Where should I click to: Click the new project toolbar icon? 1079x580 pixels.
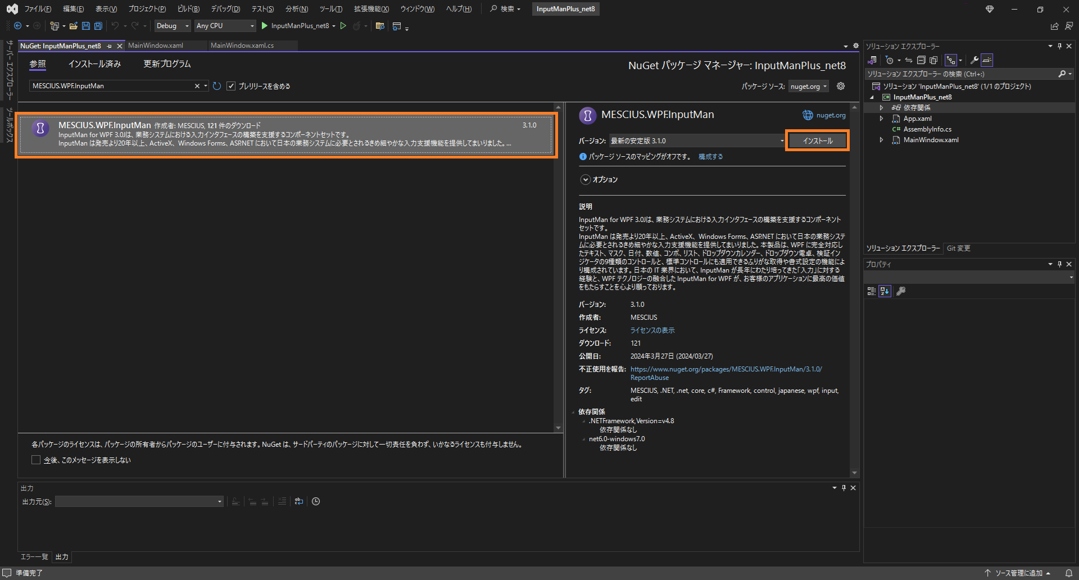55,26
